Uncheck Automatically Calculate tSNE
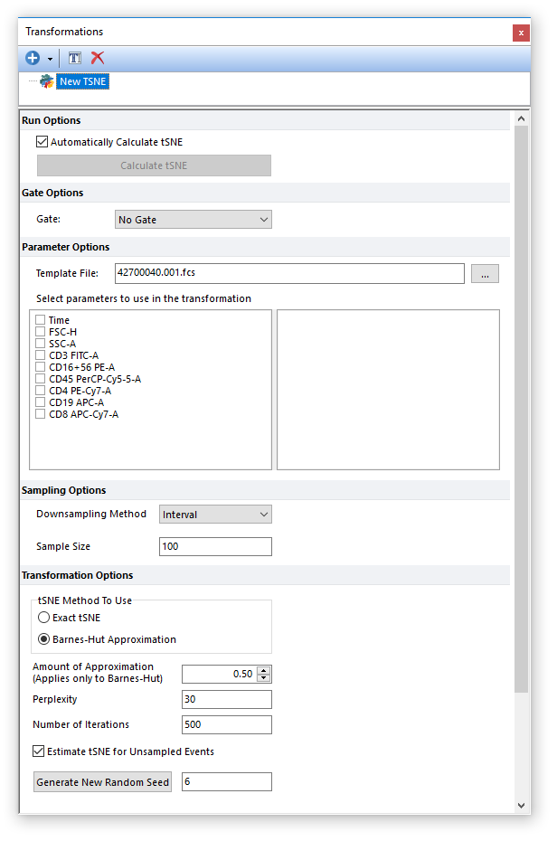Image resolution: width=557 pixels, height=841 pixels. 42,142
